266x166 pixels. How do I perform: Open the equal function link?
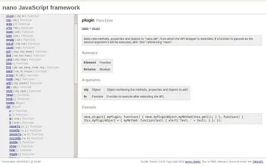pyautogui.click(x=10, y=44)
